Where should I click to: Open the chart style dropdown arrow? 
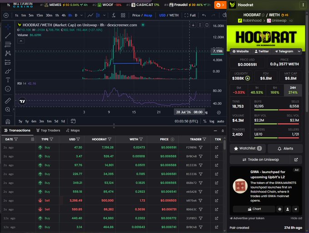coord(104,15)
